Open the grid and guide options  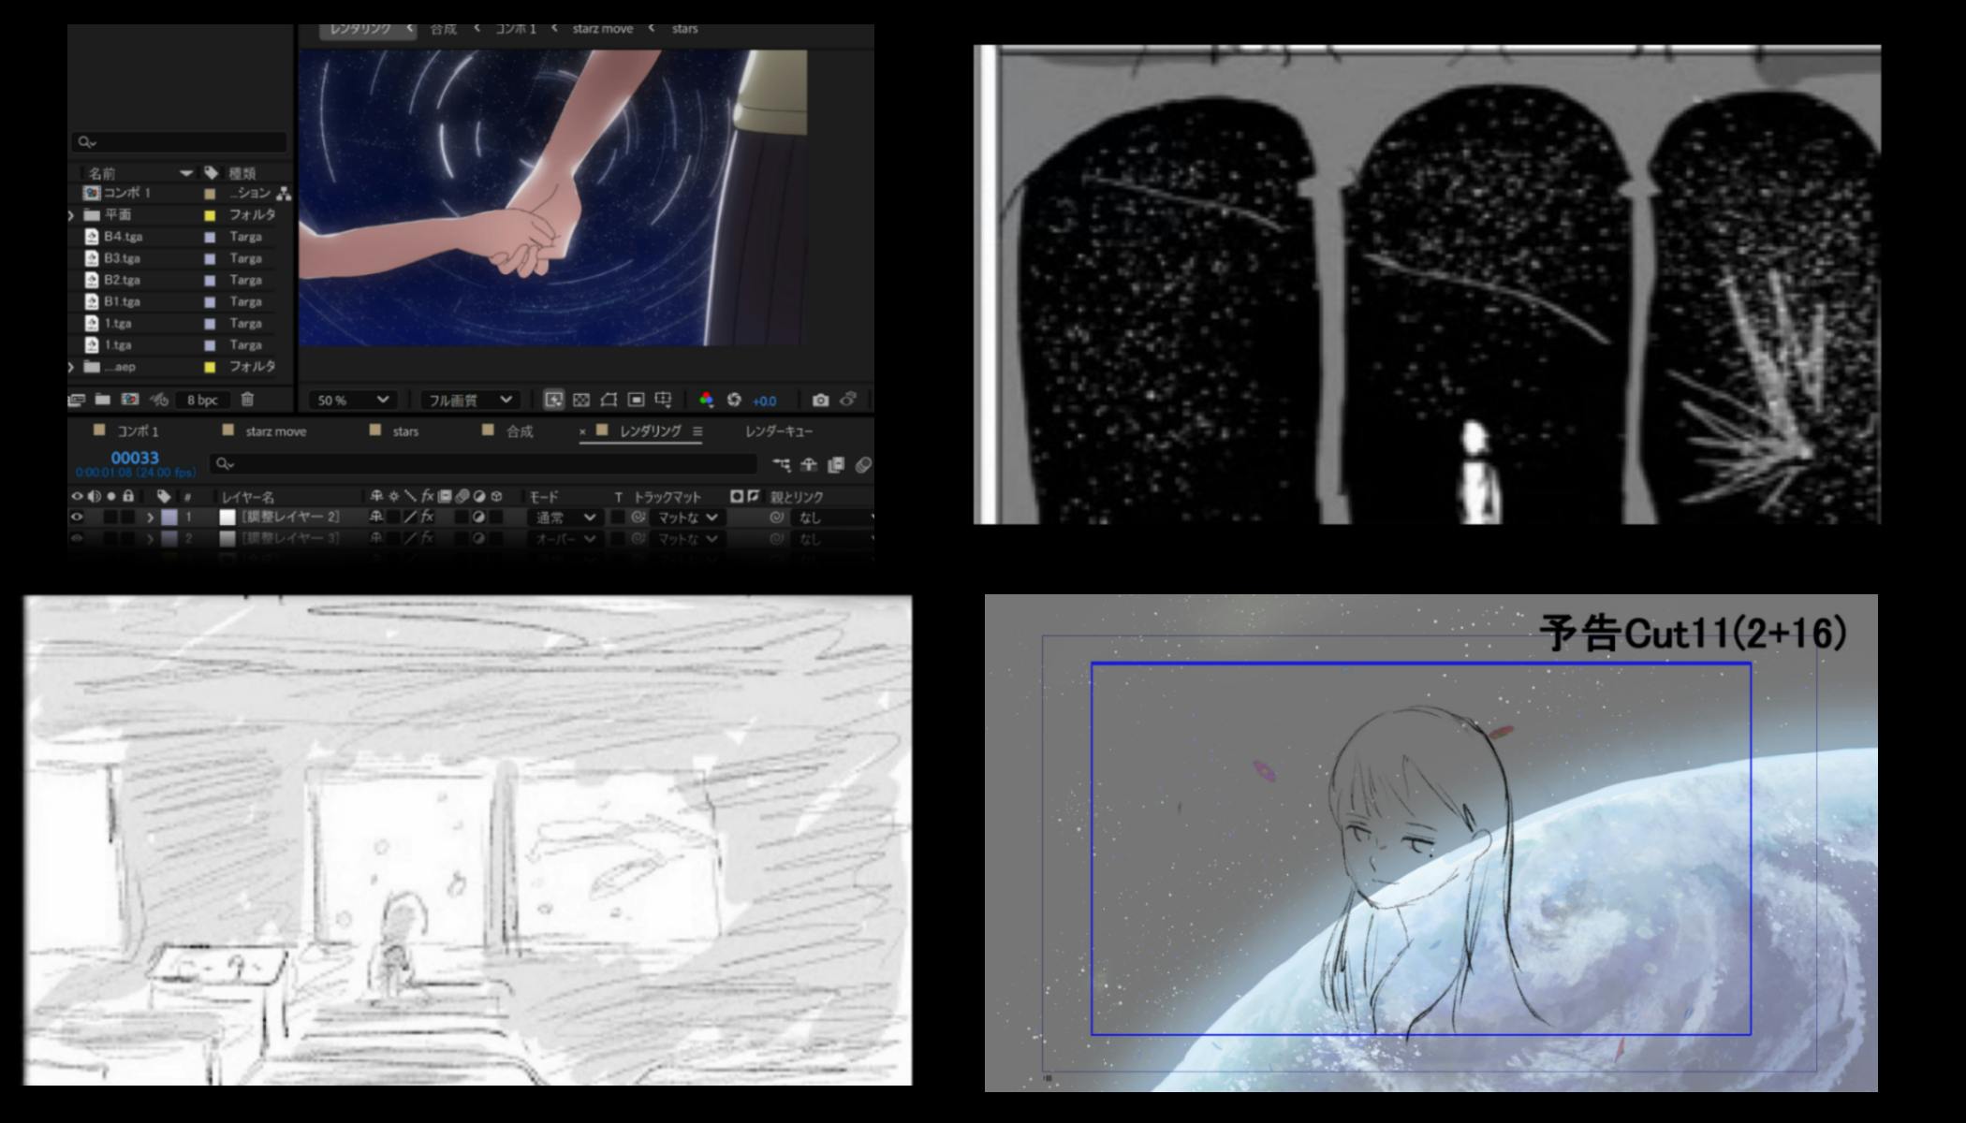pyautogui.click(x=663, y=400)
